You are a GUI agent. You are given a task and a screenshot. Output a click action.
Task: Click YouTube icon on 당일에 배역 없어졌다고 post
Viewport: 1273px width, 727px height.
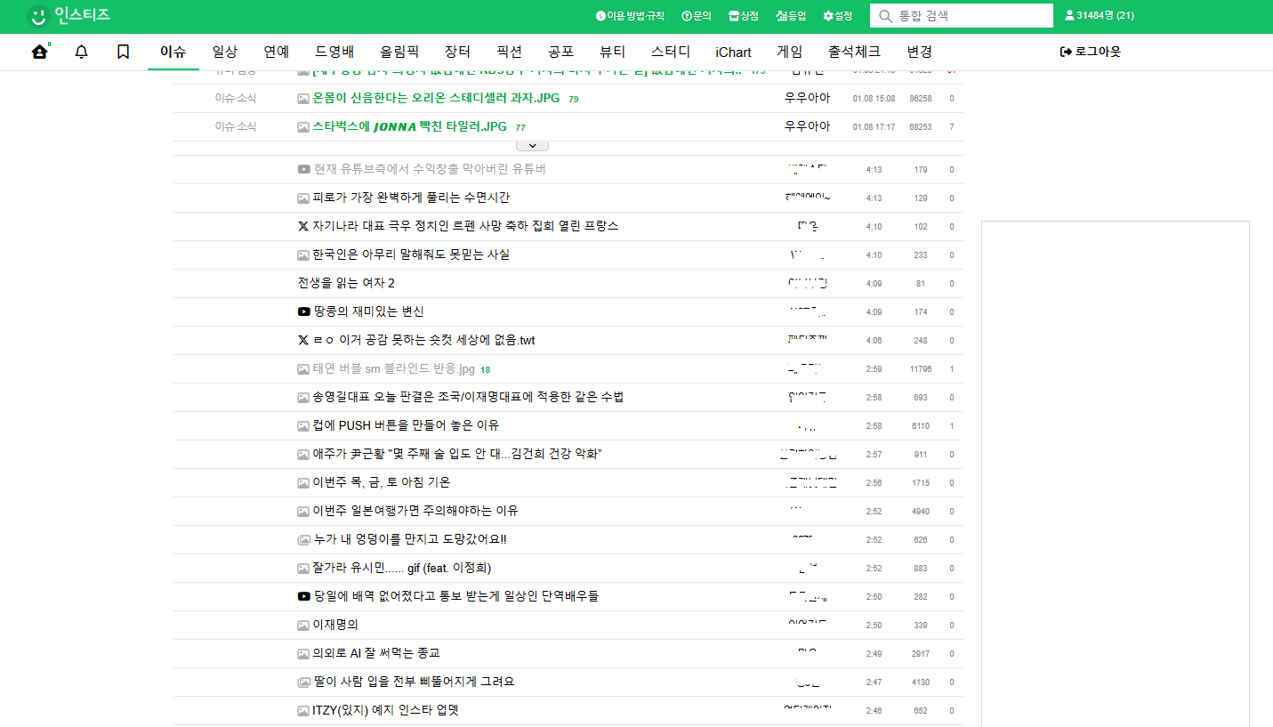(x=304, y=596)
